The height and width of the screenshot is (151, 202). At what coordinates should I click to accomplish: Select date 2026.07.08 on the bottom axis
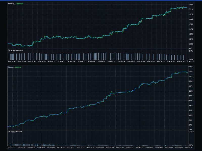point(189,147)
